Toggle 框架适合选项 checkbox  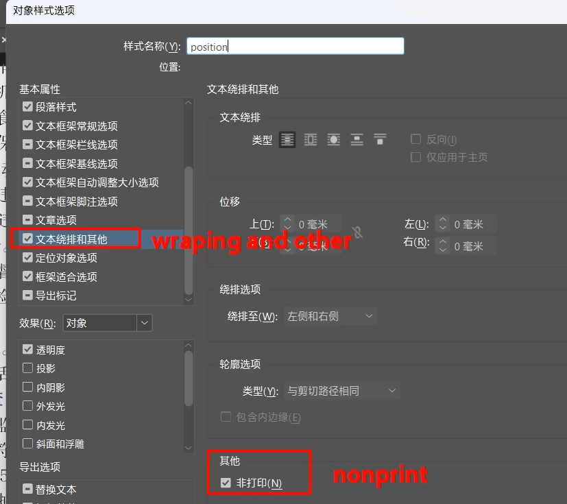coord(27,276)
